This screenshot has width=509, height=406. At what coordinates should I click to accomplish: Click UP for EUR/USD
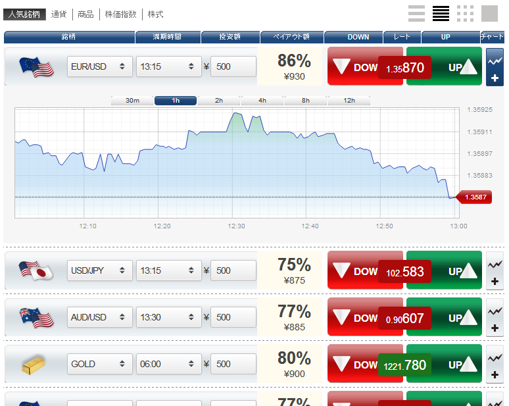[x=457, y=66]
